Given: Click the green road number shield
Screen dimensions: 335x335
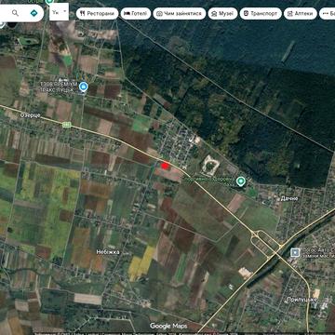Looking at the screenshot, I should (67, 125).
